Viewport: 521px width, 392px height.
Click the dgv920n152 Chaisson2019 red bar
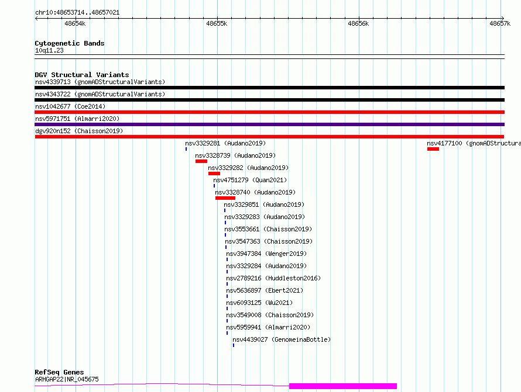point(269,137)
